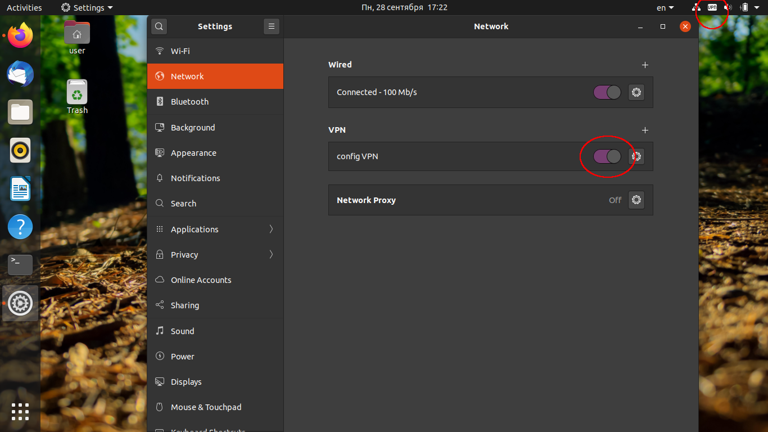Add a new Wired connection profile
This screenshot has height=432, width=768.
645,65
